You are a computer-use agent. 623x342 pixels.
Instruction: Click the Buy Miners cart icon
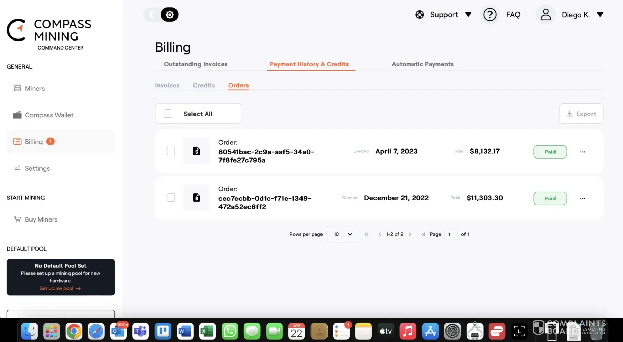tap(17, 219)
